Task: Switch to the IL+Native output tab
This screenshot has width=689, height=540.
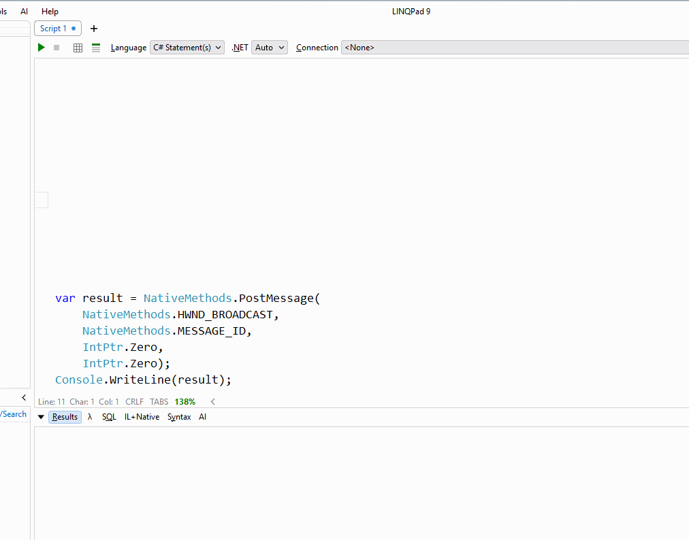Action: click(x=142, y=417)
